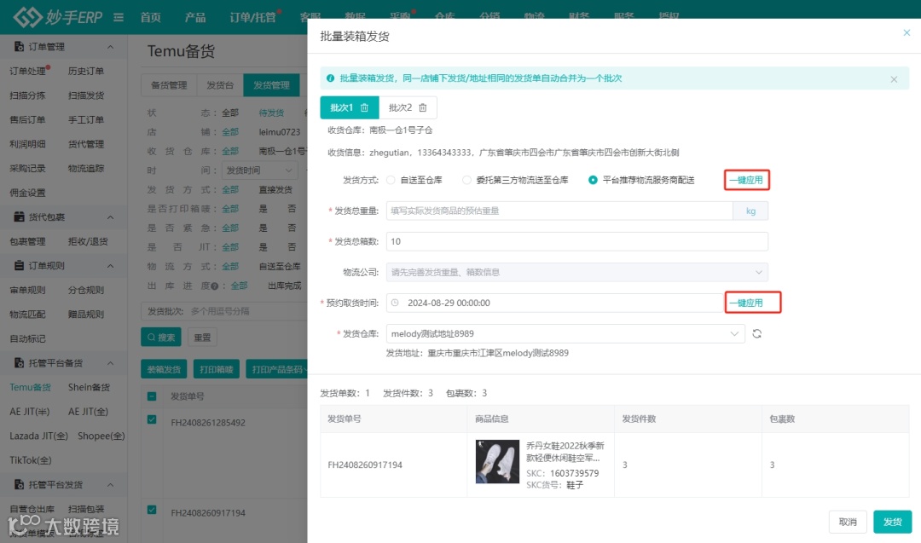Open 物流追踪 in sidebar
921x543 pixels.
coord(86,168)
